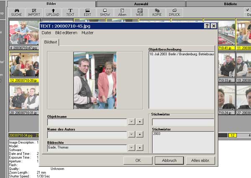This screenshot has height=178, width=251.
Task: Click the UPLOAD arrow icon
Action: pyautogui.click(x=53, y=12)
